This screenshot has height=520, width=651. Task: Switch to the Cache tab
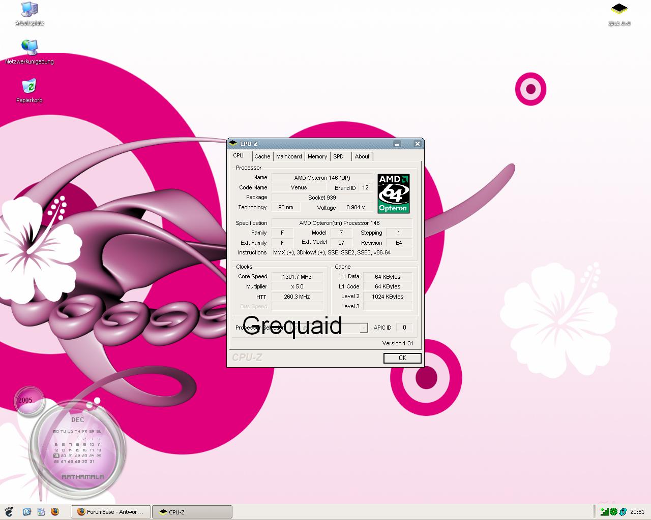pos(262,156)
